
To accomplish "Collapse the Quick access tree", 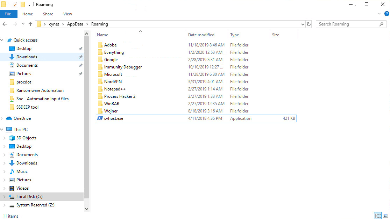I will click(2, 40).
